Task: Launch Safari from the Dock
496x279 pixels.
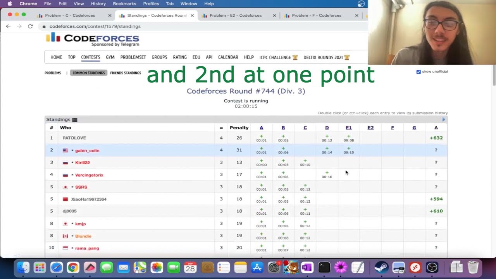Action: pos(57,267)
